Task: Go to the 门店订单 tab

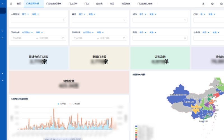Action: click(73, 4)
